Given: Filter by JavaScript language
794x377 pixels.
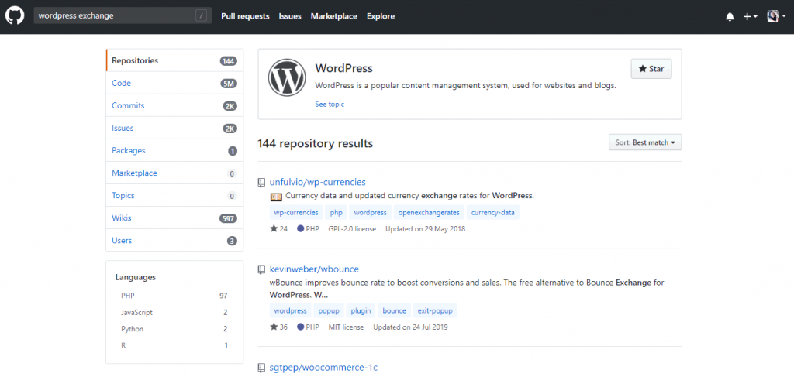Looking at the screenshot, I should pos(174,312).
